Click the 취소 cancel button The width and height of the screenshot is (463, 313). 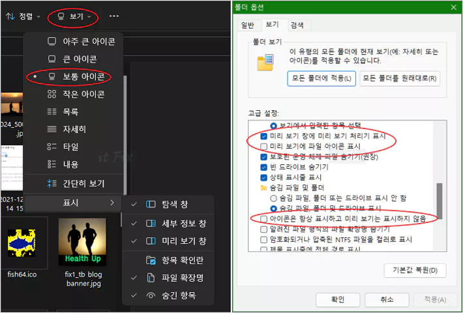coord(387,300)
